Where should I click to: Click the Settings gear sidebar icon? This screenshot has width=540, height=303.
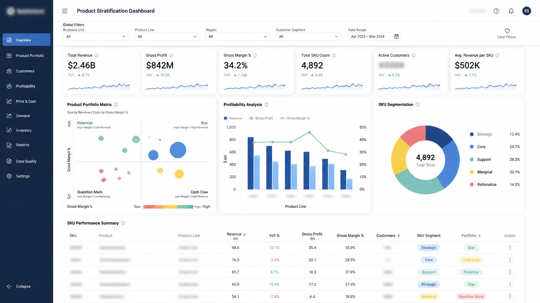point(9,176)
